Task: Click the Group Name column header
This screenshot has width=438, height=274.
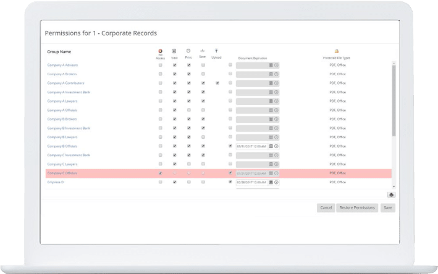Action: pyautogui.click(x=59, y=52)
